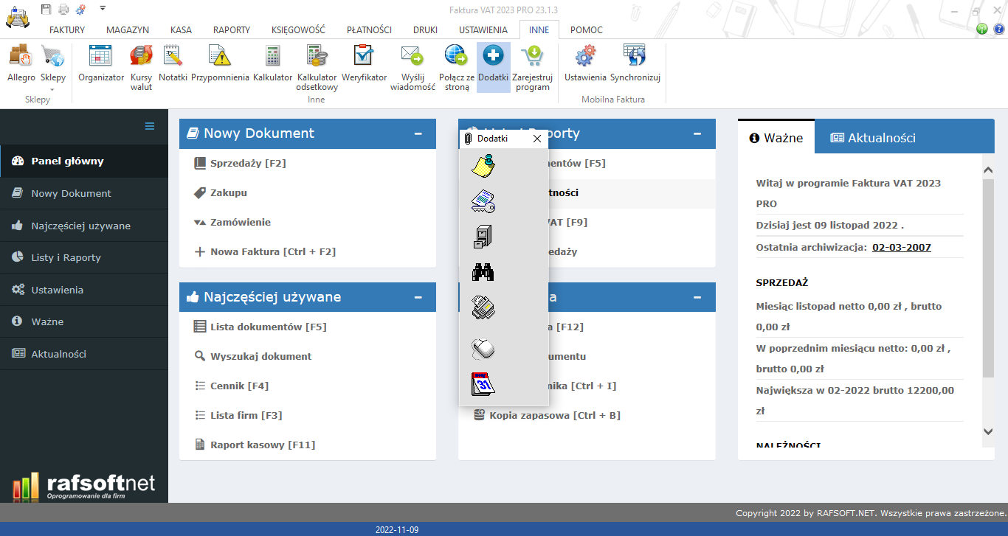Launch the Kalkulator odsetkowy interest calculator
This screenshot has height=536, width=1008.
(x=317, y=66)
